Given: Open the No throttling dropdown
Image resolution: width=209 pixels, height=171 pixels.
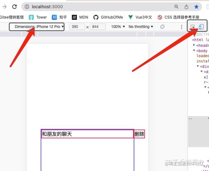Looking at the screenshot, I should (141, 27).
